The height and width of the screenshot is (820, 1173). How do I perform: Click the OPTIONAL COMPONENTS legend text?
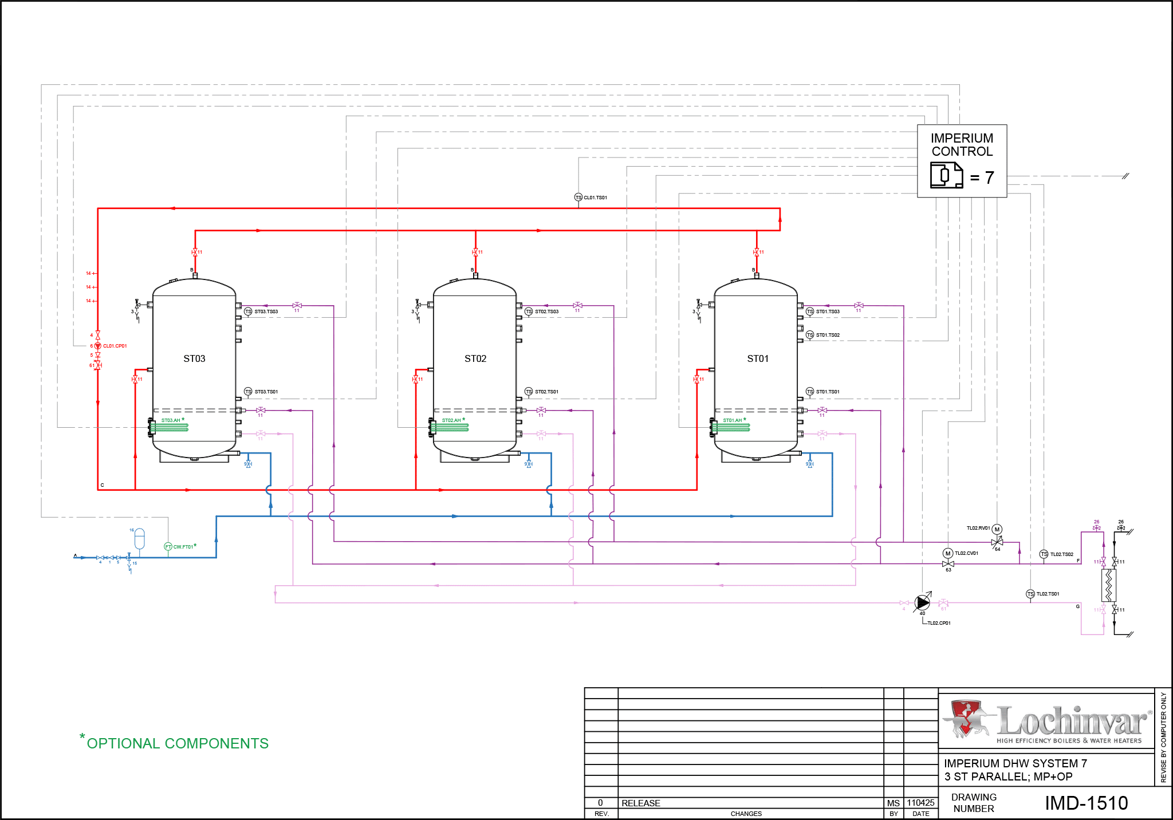(x=178, y=743)
